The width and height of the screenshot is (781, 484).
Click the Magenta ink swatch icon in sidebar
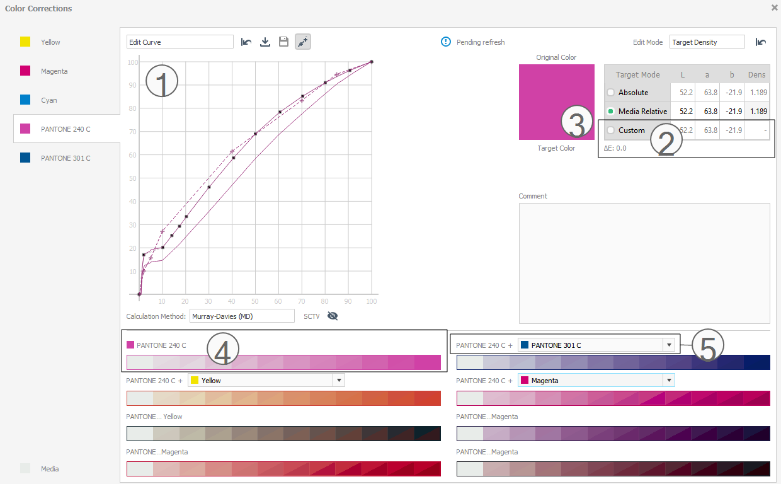[x=25, y=71]
